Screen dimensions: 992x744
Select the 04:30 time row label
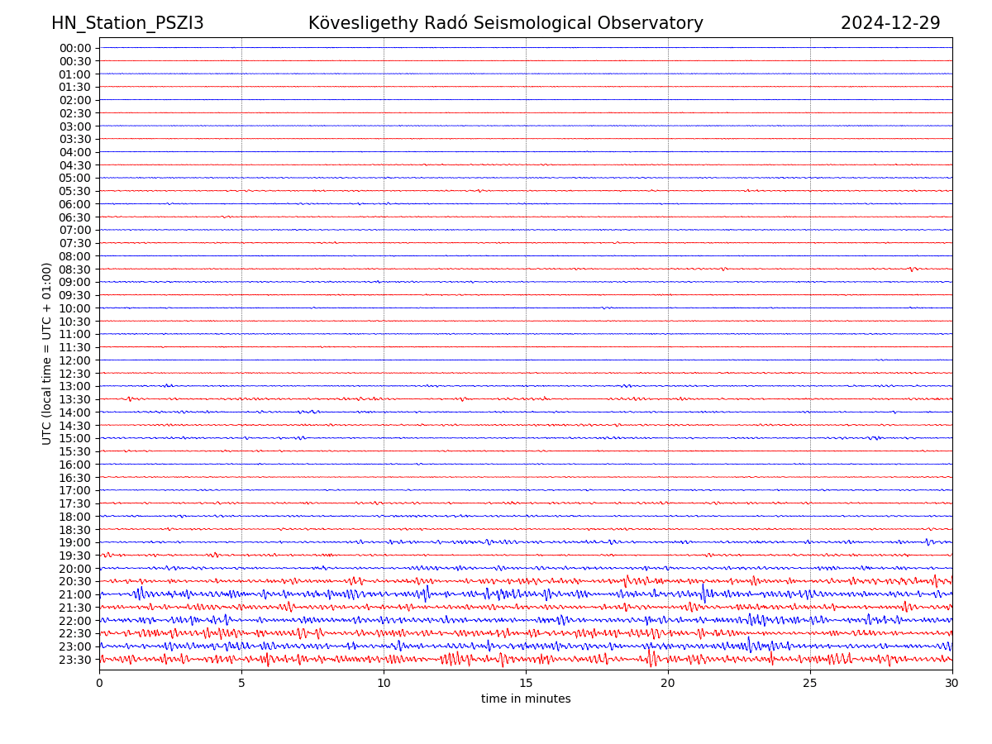[75, 165]
